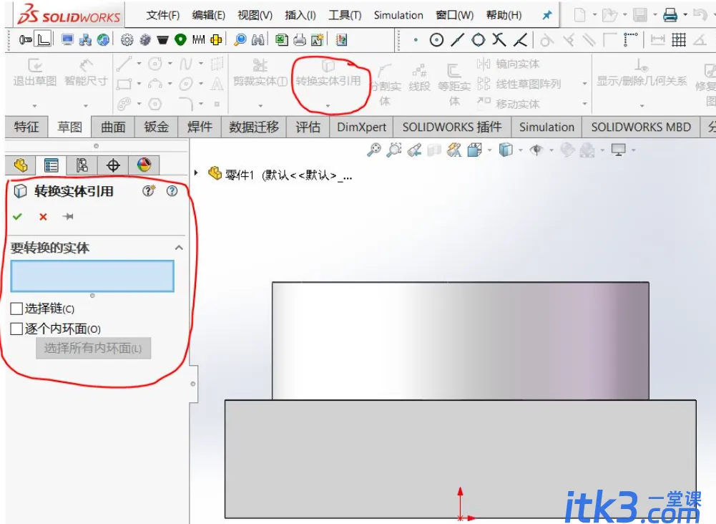Click the Zoom to Fit magnifier icon

coord(374,150)
